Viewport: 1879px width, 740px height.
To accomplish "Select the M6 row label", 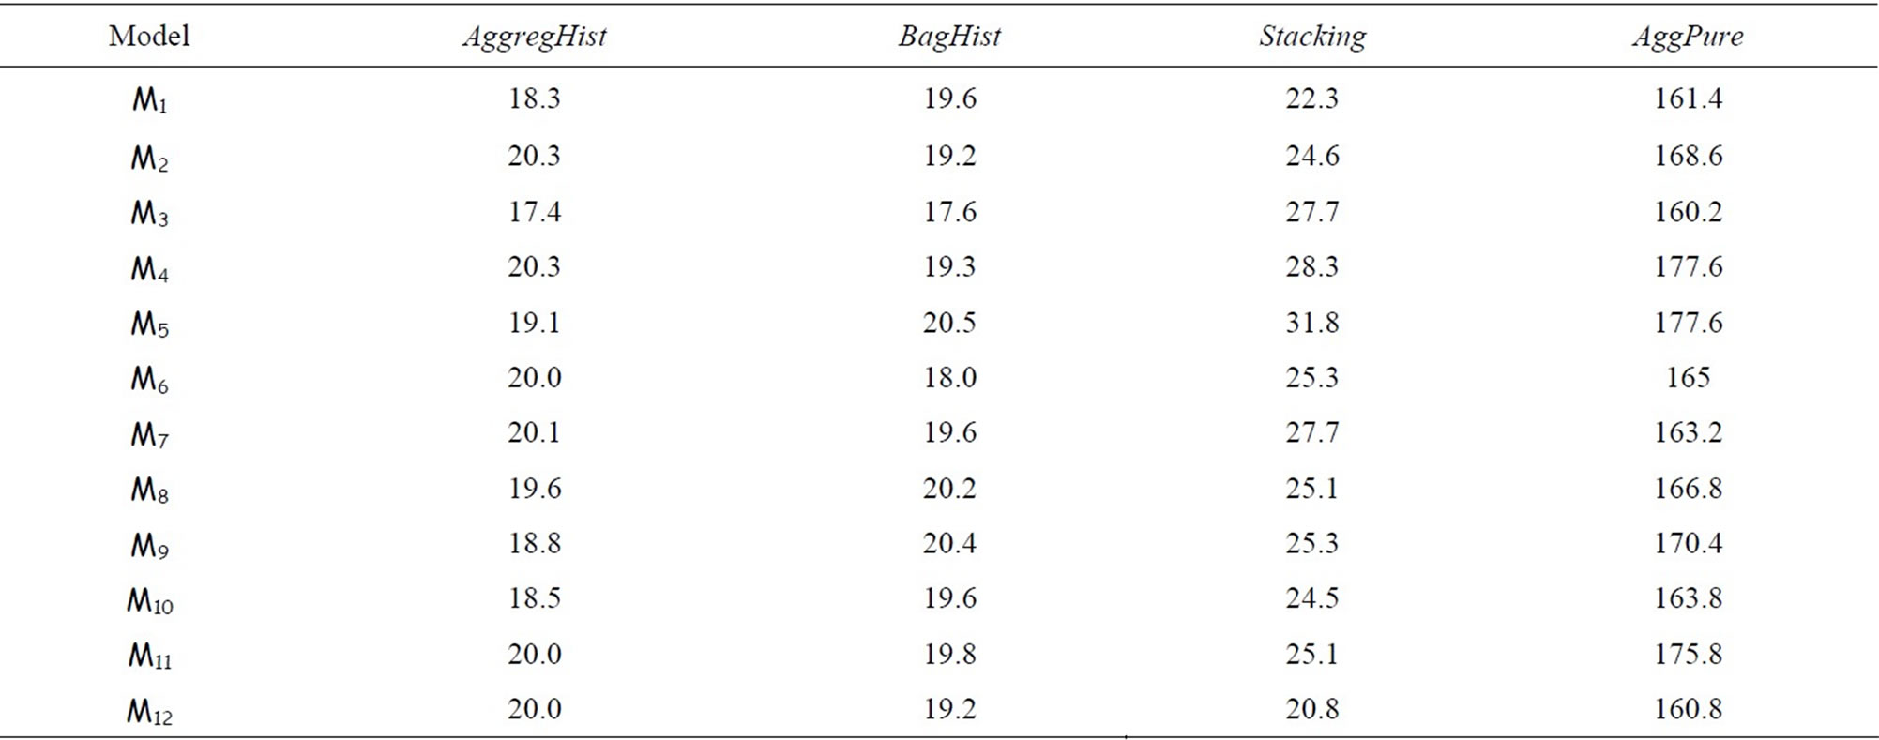I will (149, 379).
